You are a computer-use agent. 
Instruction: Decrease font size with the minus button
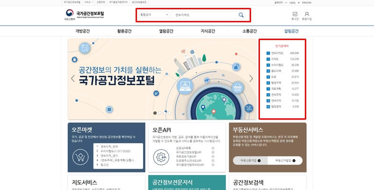286,3
